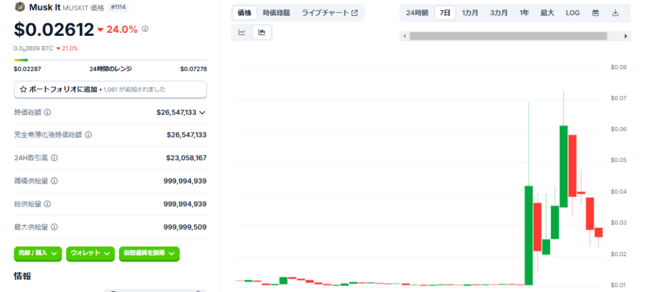Click the #1114 rank badge
The height and width of the screenshot is (292, 646).
click(x=118, y=8)
